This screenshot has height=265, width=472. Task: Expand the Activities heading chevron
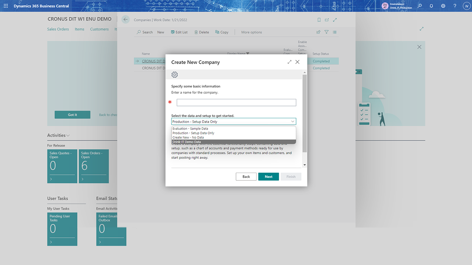coord(68,135)
